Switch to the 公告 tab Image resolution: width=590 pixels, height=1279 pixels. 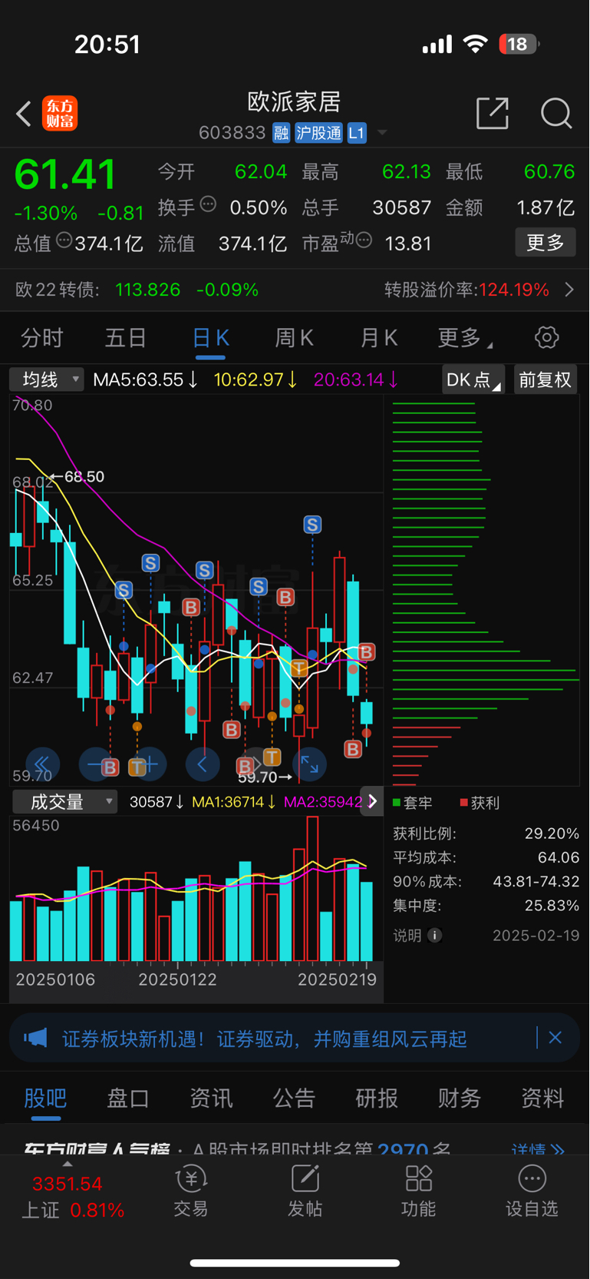(295, 1098)
